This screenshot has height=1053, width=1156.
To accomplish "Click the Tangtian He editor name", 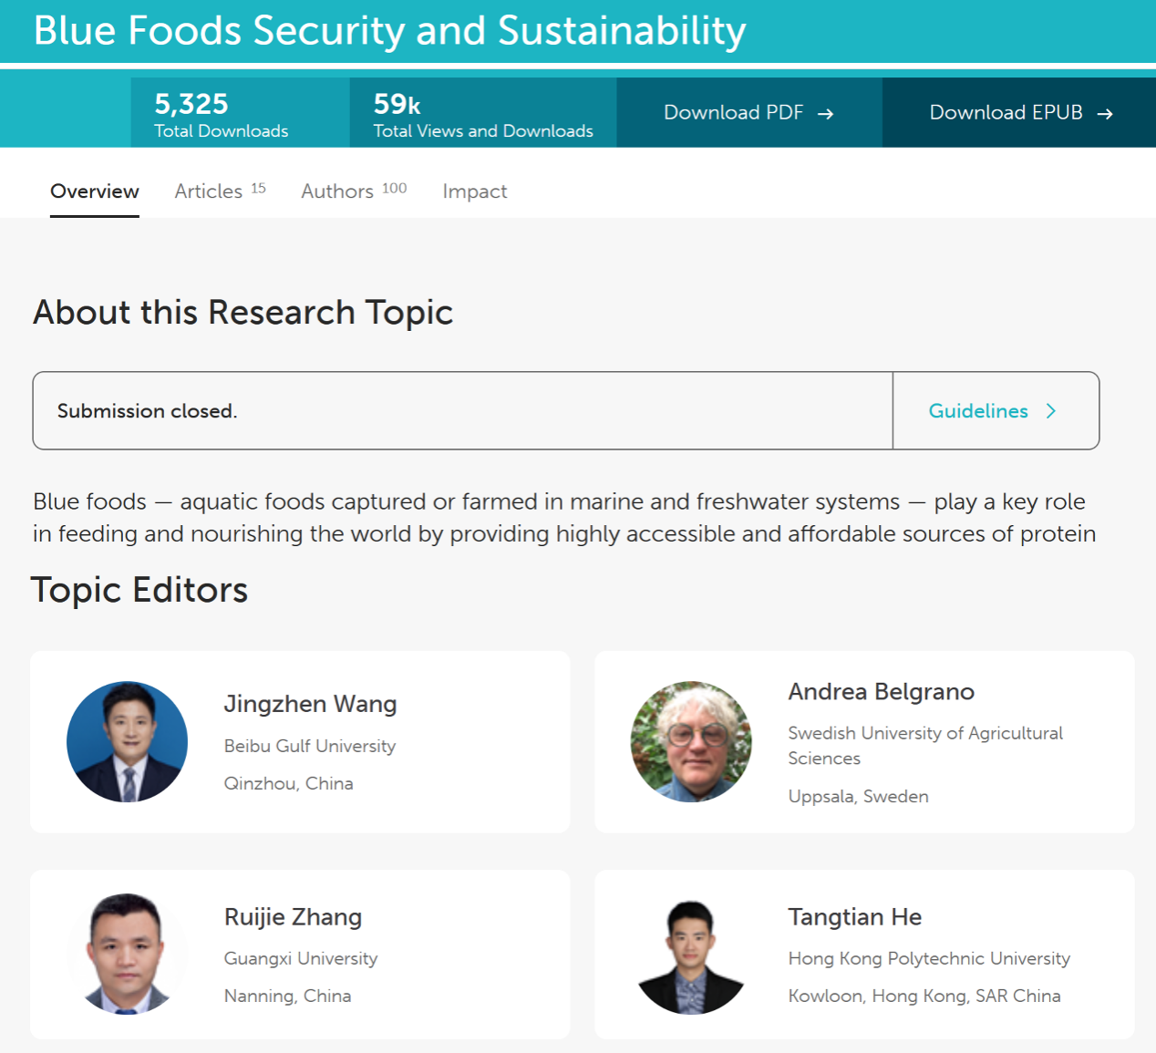I will tap(854, 917).
